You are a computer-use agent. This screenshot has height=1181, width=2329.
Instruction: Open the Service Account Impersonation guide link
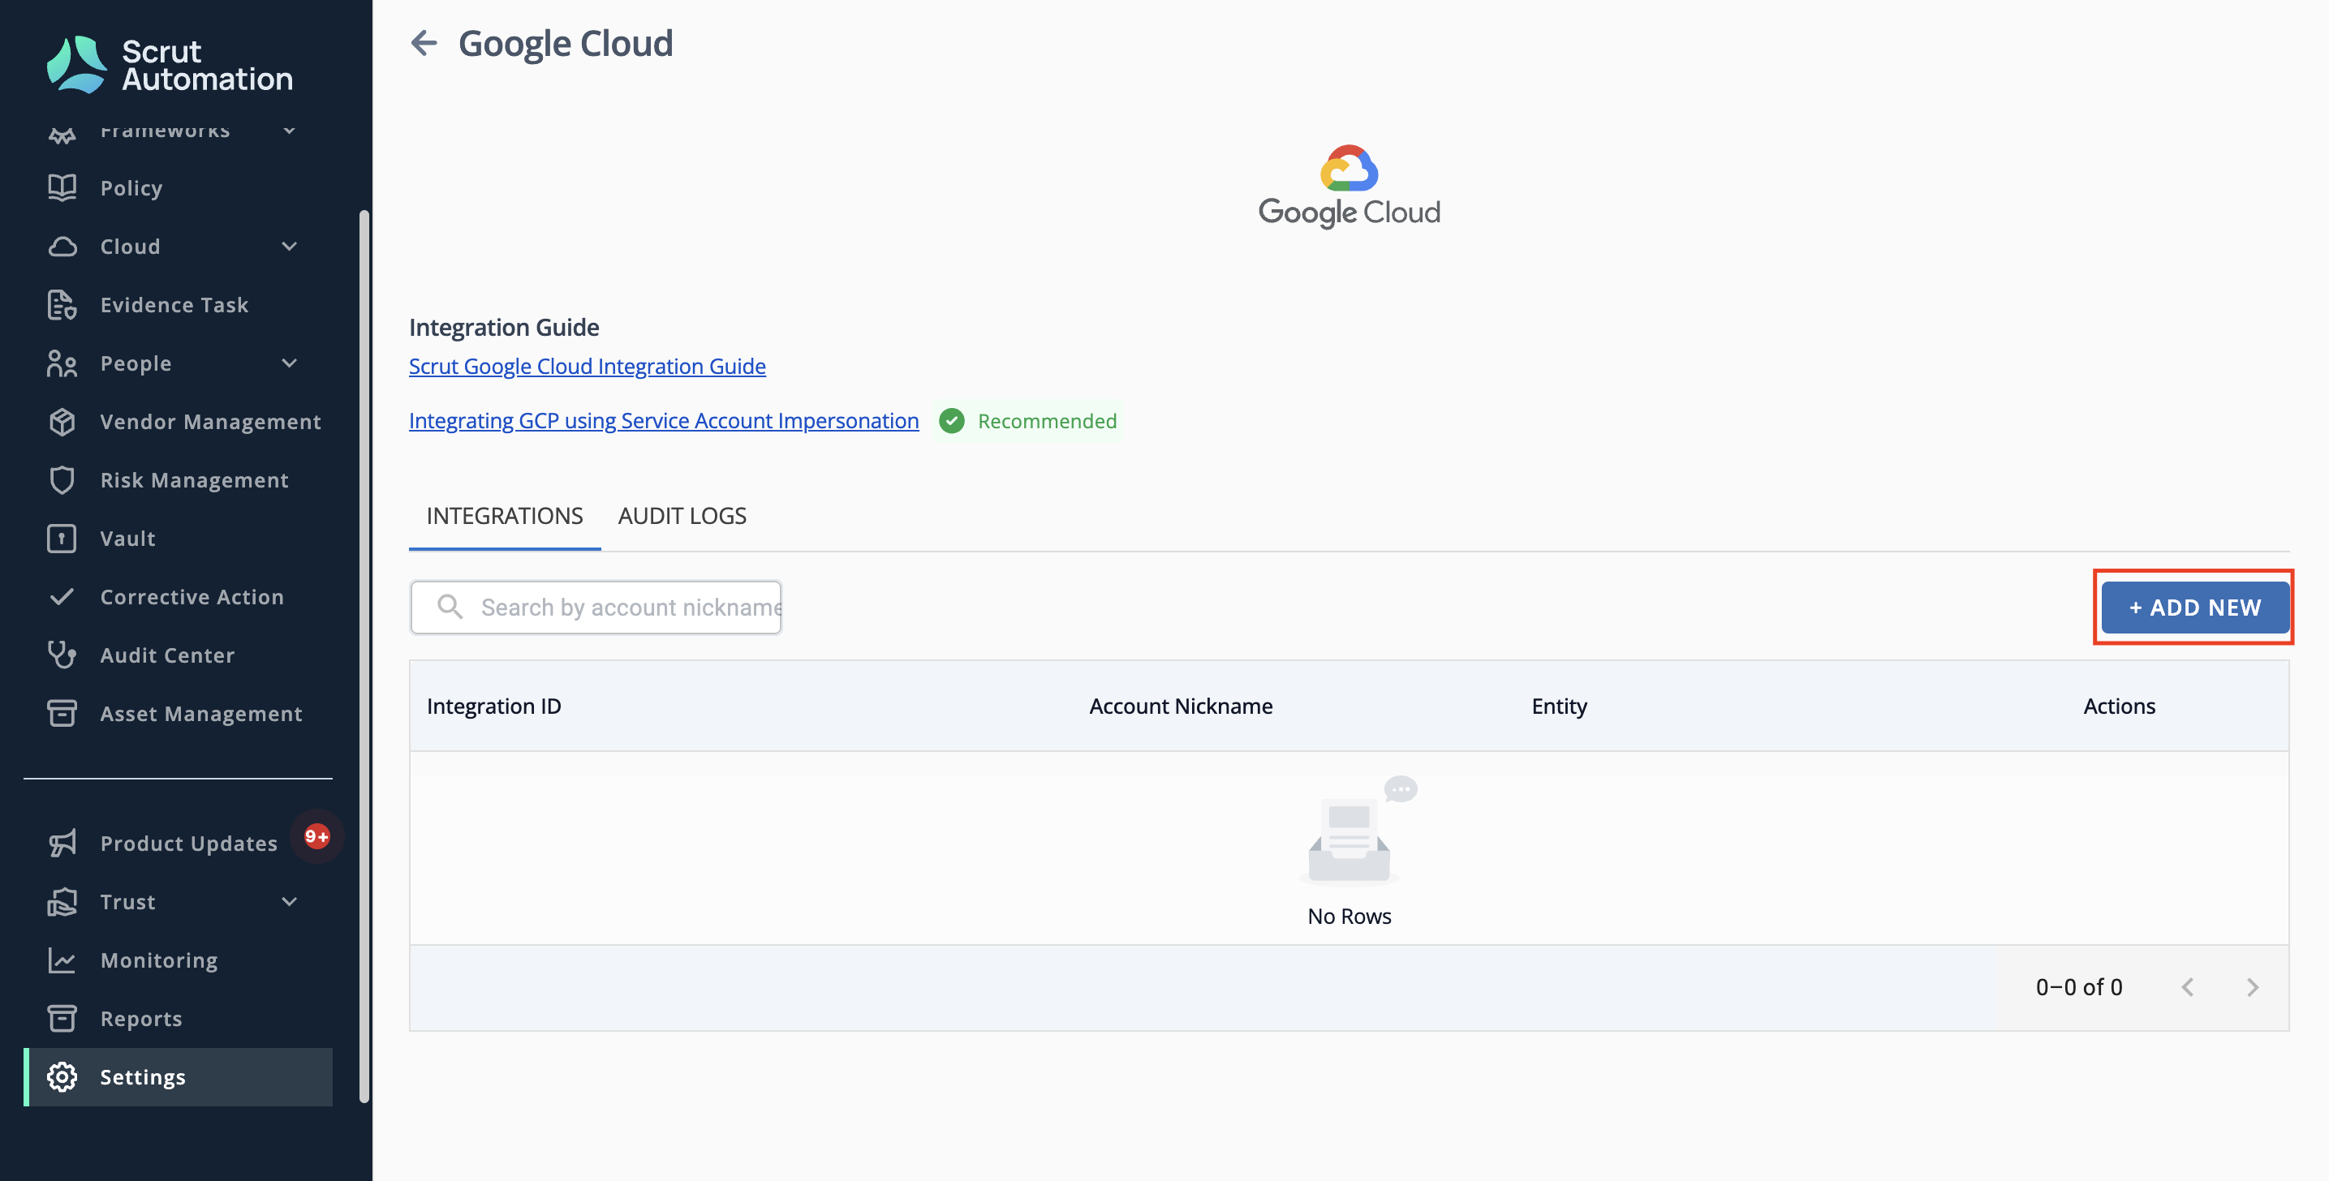664,420
